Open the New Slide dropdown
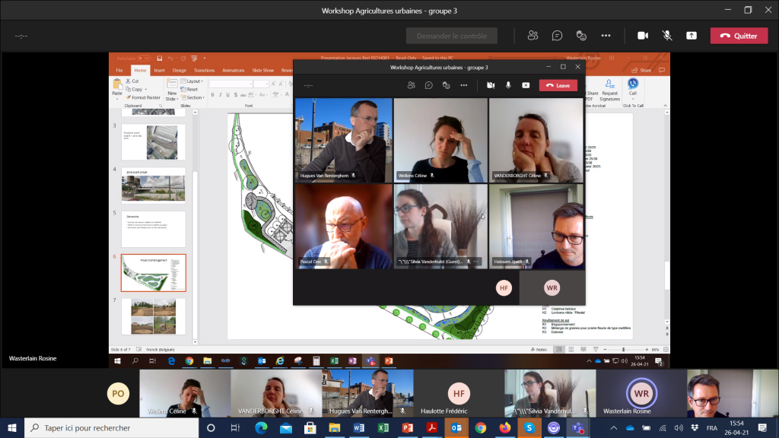Viewport: 779px width, 438px height. pyautogui.click(x=171, y=96)
